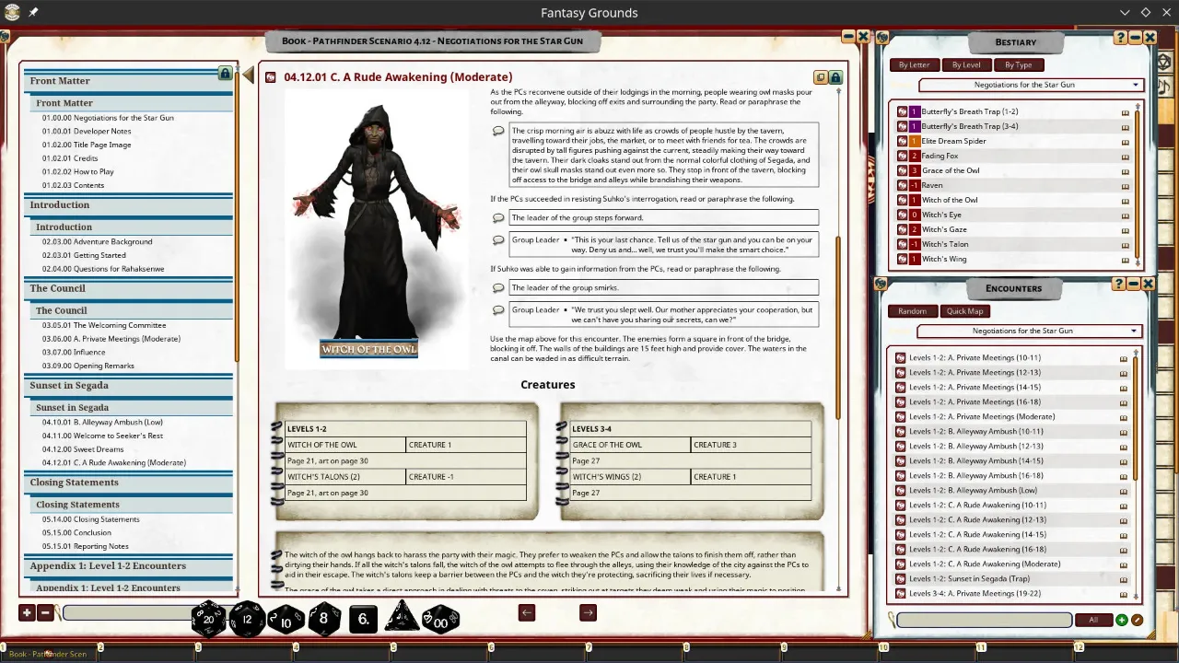Open the page link icon beside 04.12.01 title
1179x663 pixels.
pyautogui.click(x=271, y=77)
